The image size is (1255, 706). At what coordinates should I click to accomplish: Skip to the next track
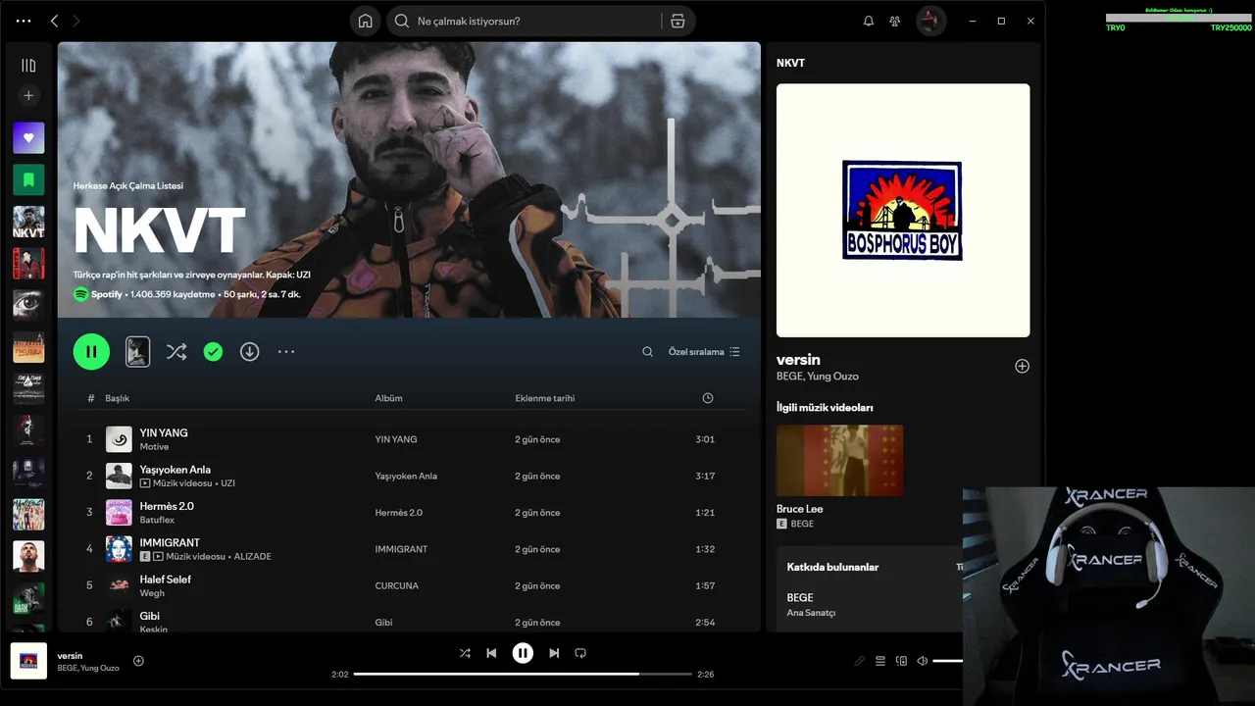click(554, 653)
